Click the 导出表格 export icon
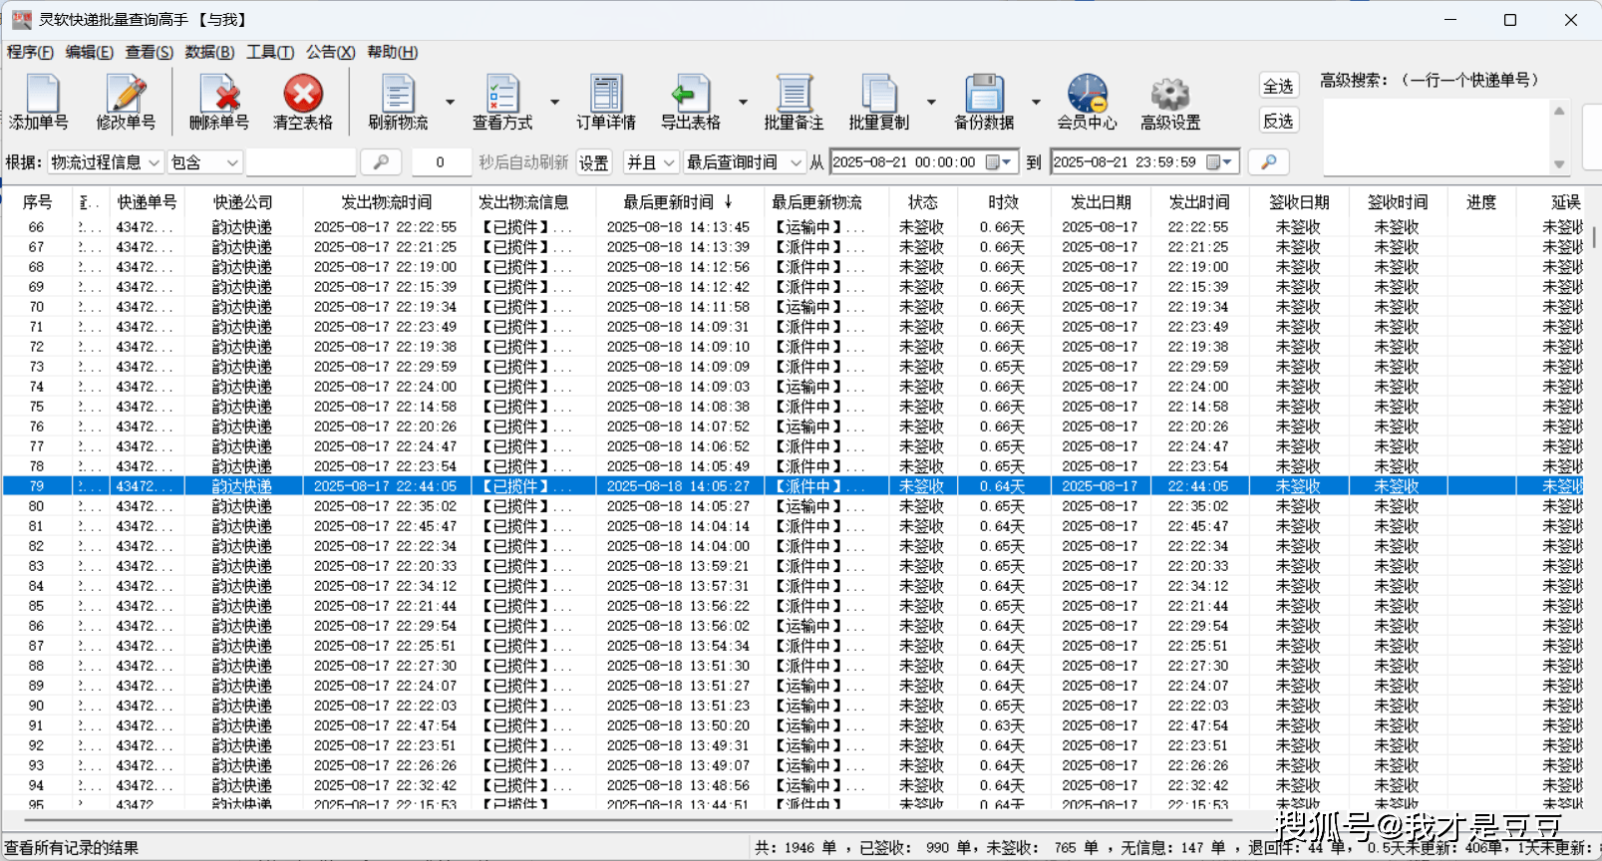The width and height of the screenshot is (1602, 861). [x=690, y=95]
